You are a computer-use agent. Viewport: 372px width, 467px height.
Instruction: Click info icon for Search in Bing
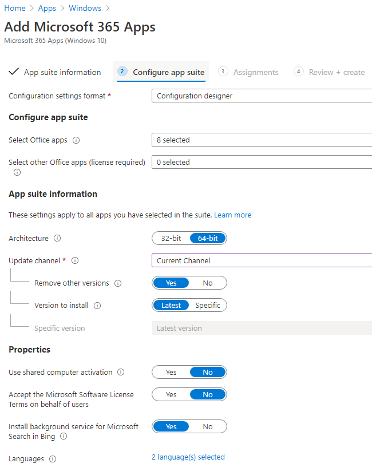[x=64, y=436]
